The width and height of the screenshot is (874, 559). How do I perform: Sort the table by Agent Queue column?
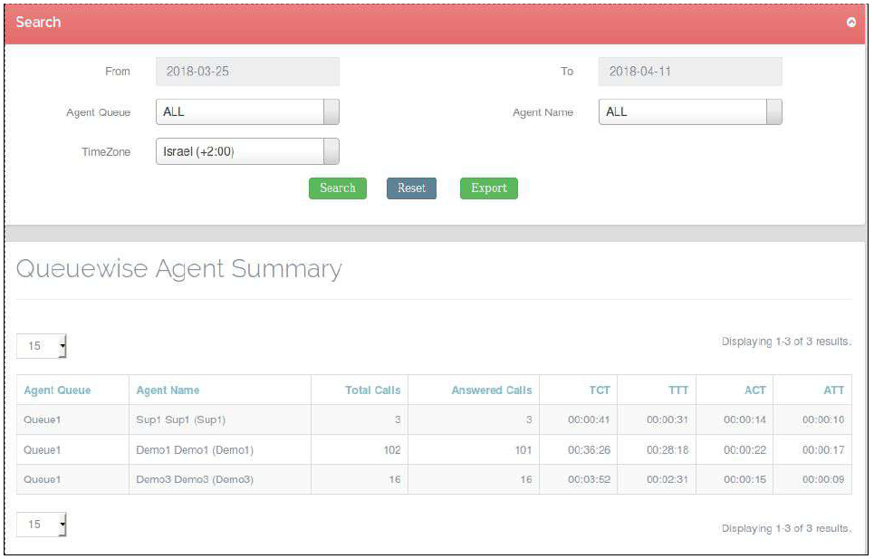coord(58,390)
